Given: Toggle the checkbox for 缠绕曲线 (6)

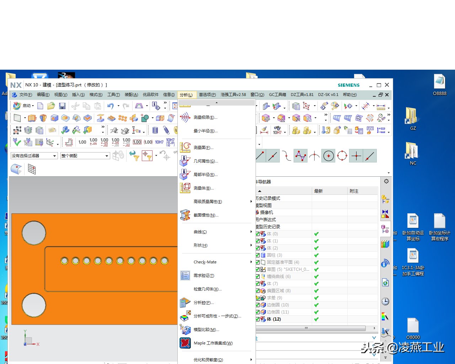Looking at the screenshot, I should tap(258, 277).
